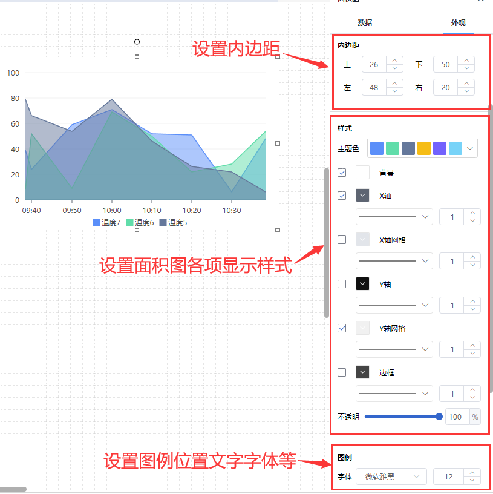493x494 pixels.
Task: Open the Y轴 black color picker
Action: [x=362, y=284]
